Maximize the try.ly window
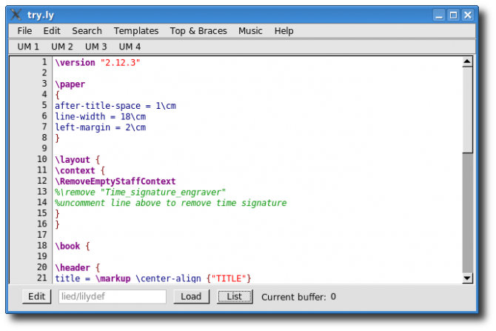 [453, 15]
